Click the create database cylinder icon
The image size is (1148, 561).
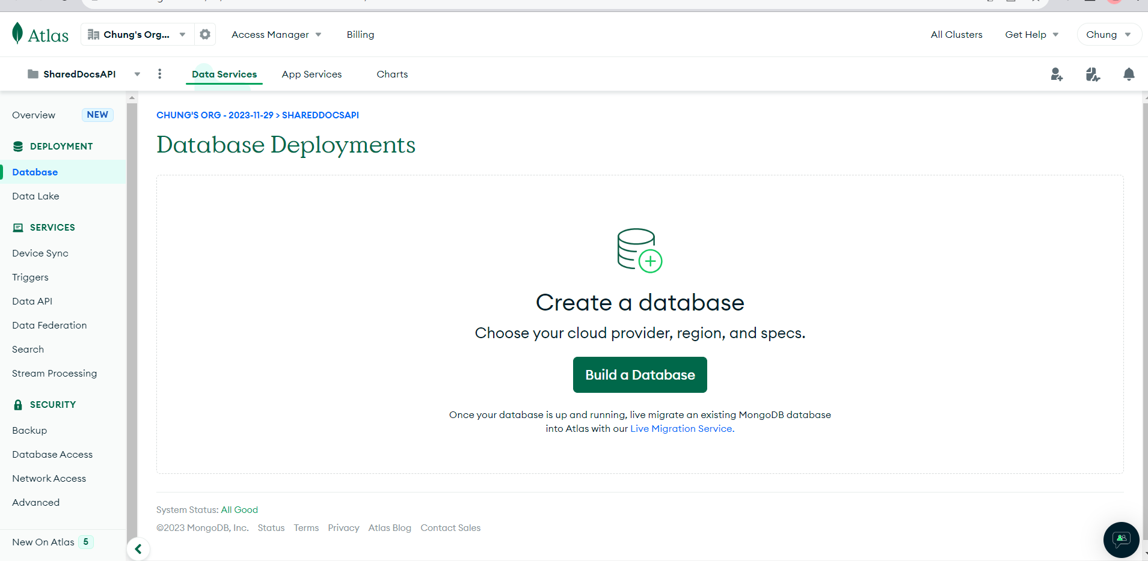click(x=640, y=250)
